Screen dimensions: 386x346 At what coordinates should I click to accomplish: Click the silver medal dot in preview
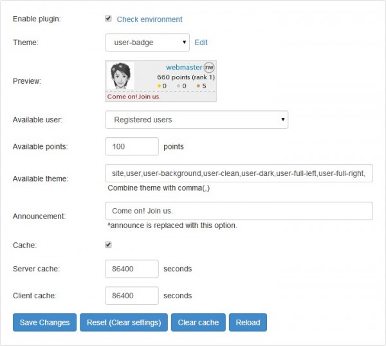point(178,86)
